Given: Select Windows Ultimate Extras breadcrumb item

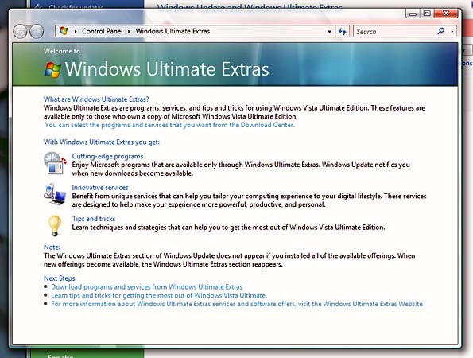Looking at the screenshot, I should 173,31.
